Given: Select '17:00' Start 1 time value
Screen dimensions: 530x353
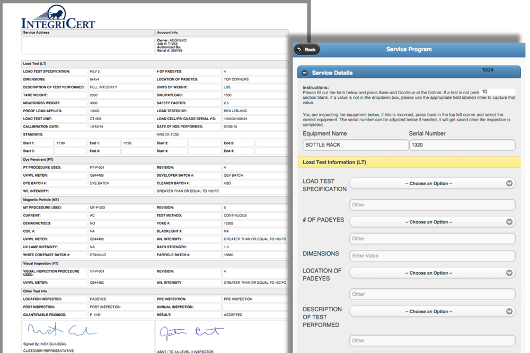Looking at the screenshot, I should click(60, 143).
